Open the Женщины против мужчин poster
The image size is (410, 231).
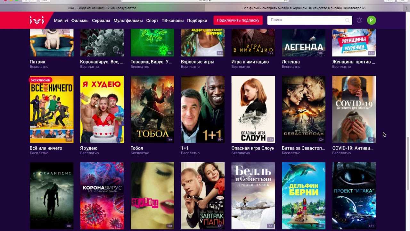click(x=354, y=42)
